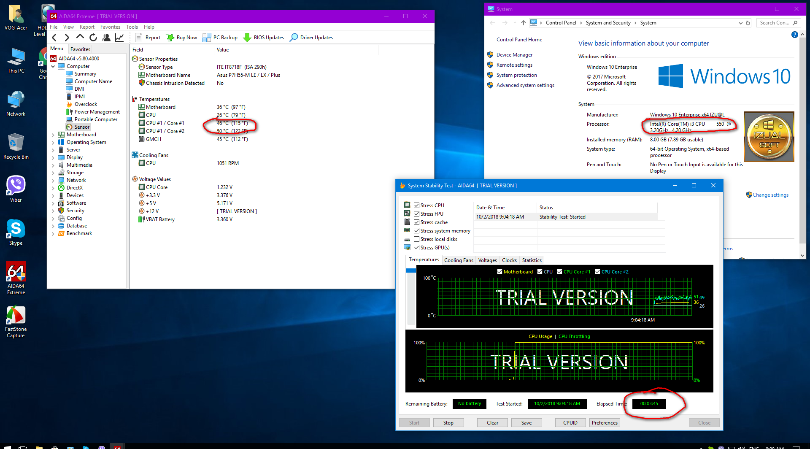Image resolution: width=810 pixels, height=449 pixels.
Task: Click the Search Control Panel field
Action: coord(774,23)
